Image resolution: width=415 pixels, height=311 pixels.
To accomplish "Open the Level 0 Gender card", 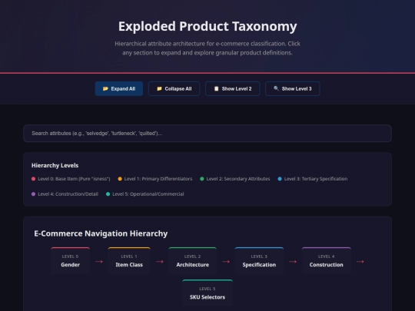I will click(x=71, y=261).
